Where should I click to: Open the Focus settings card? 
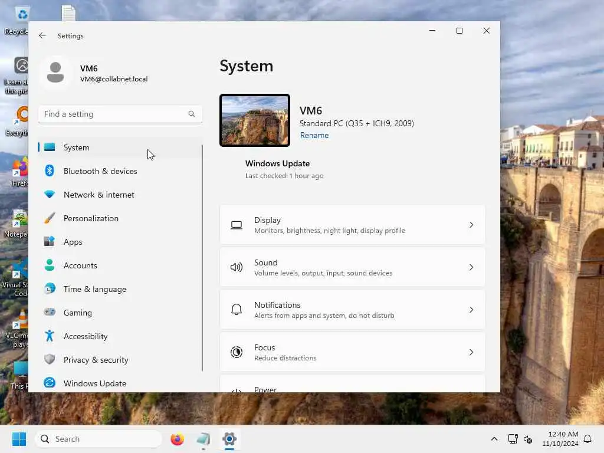(352, 352)
